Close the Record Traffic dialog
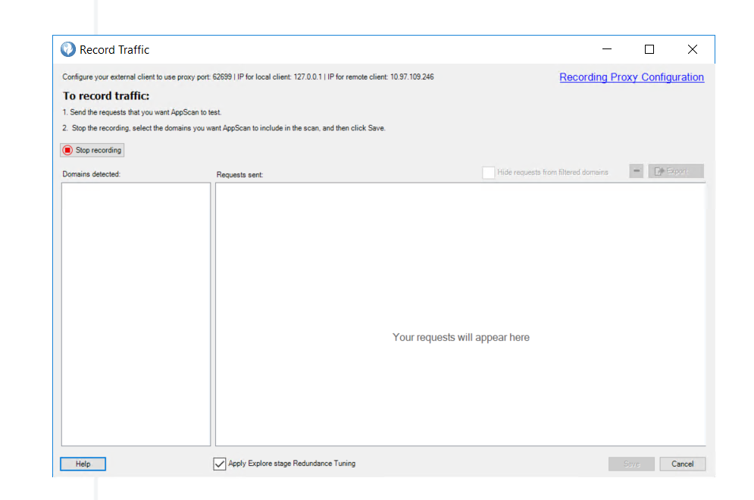754x500 pixels. [692, 50]
